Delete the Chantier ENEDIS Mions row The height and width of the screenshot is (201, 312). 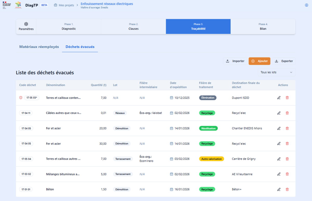coord(287,128)
